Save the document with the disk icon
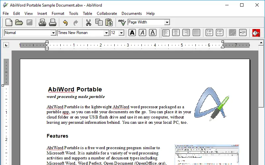The width and height of the screenshot is (265, 165). click(x=29, y=22)
